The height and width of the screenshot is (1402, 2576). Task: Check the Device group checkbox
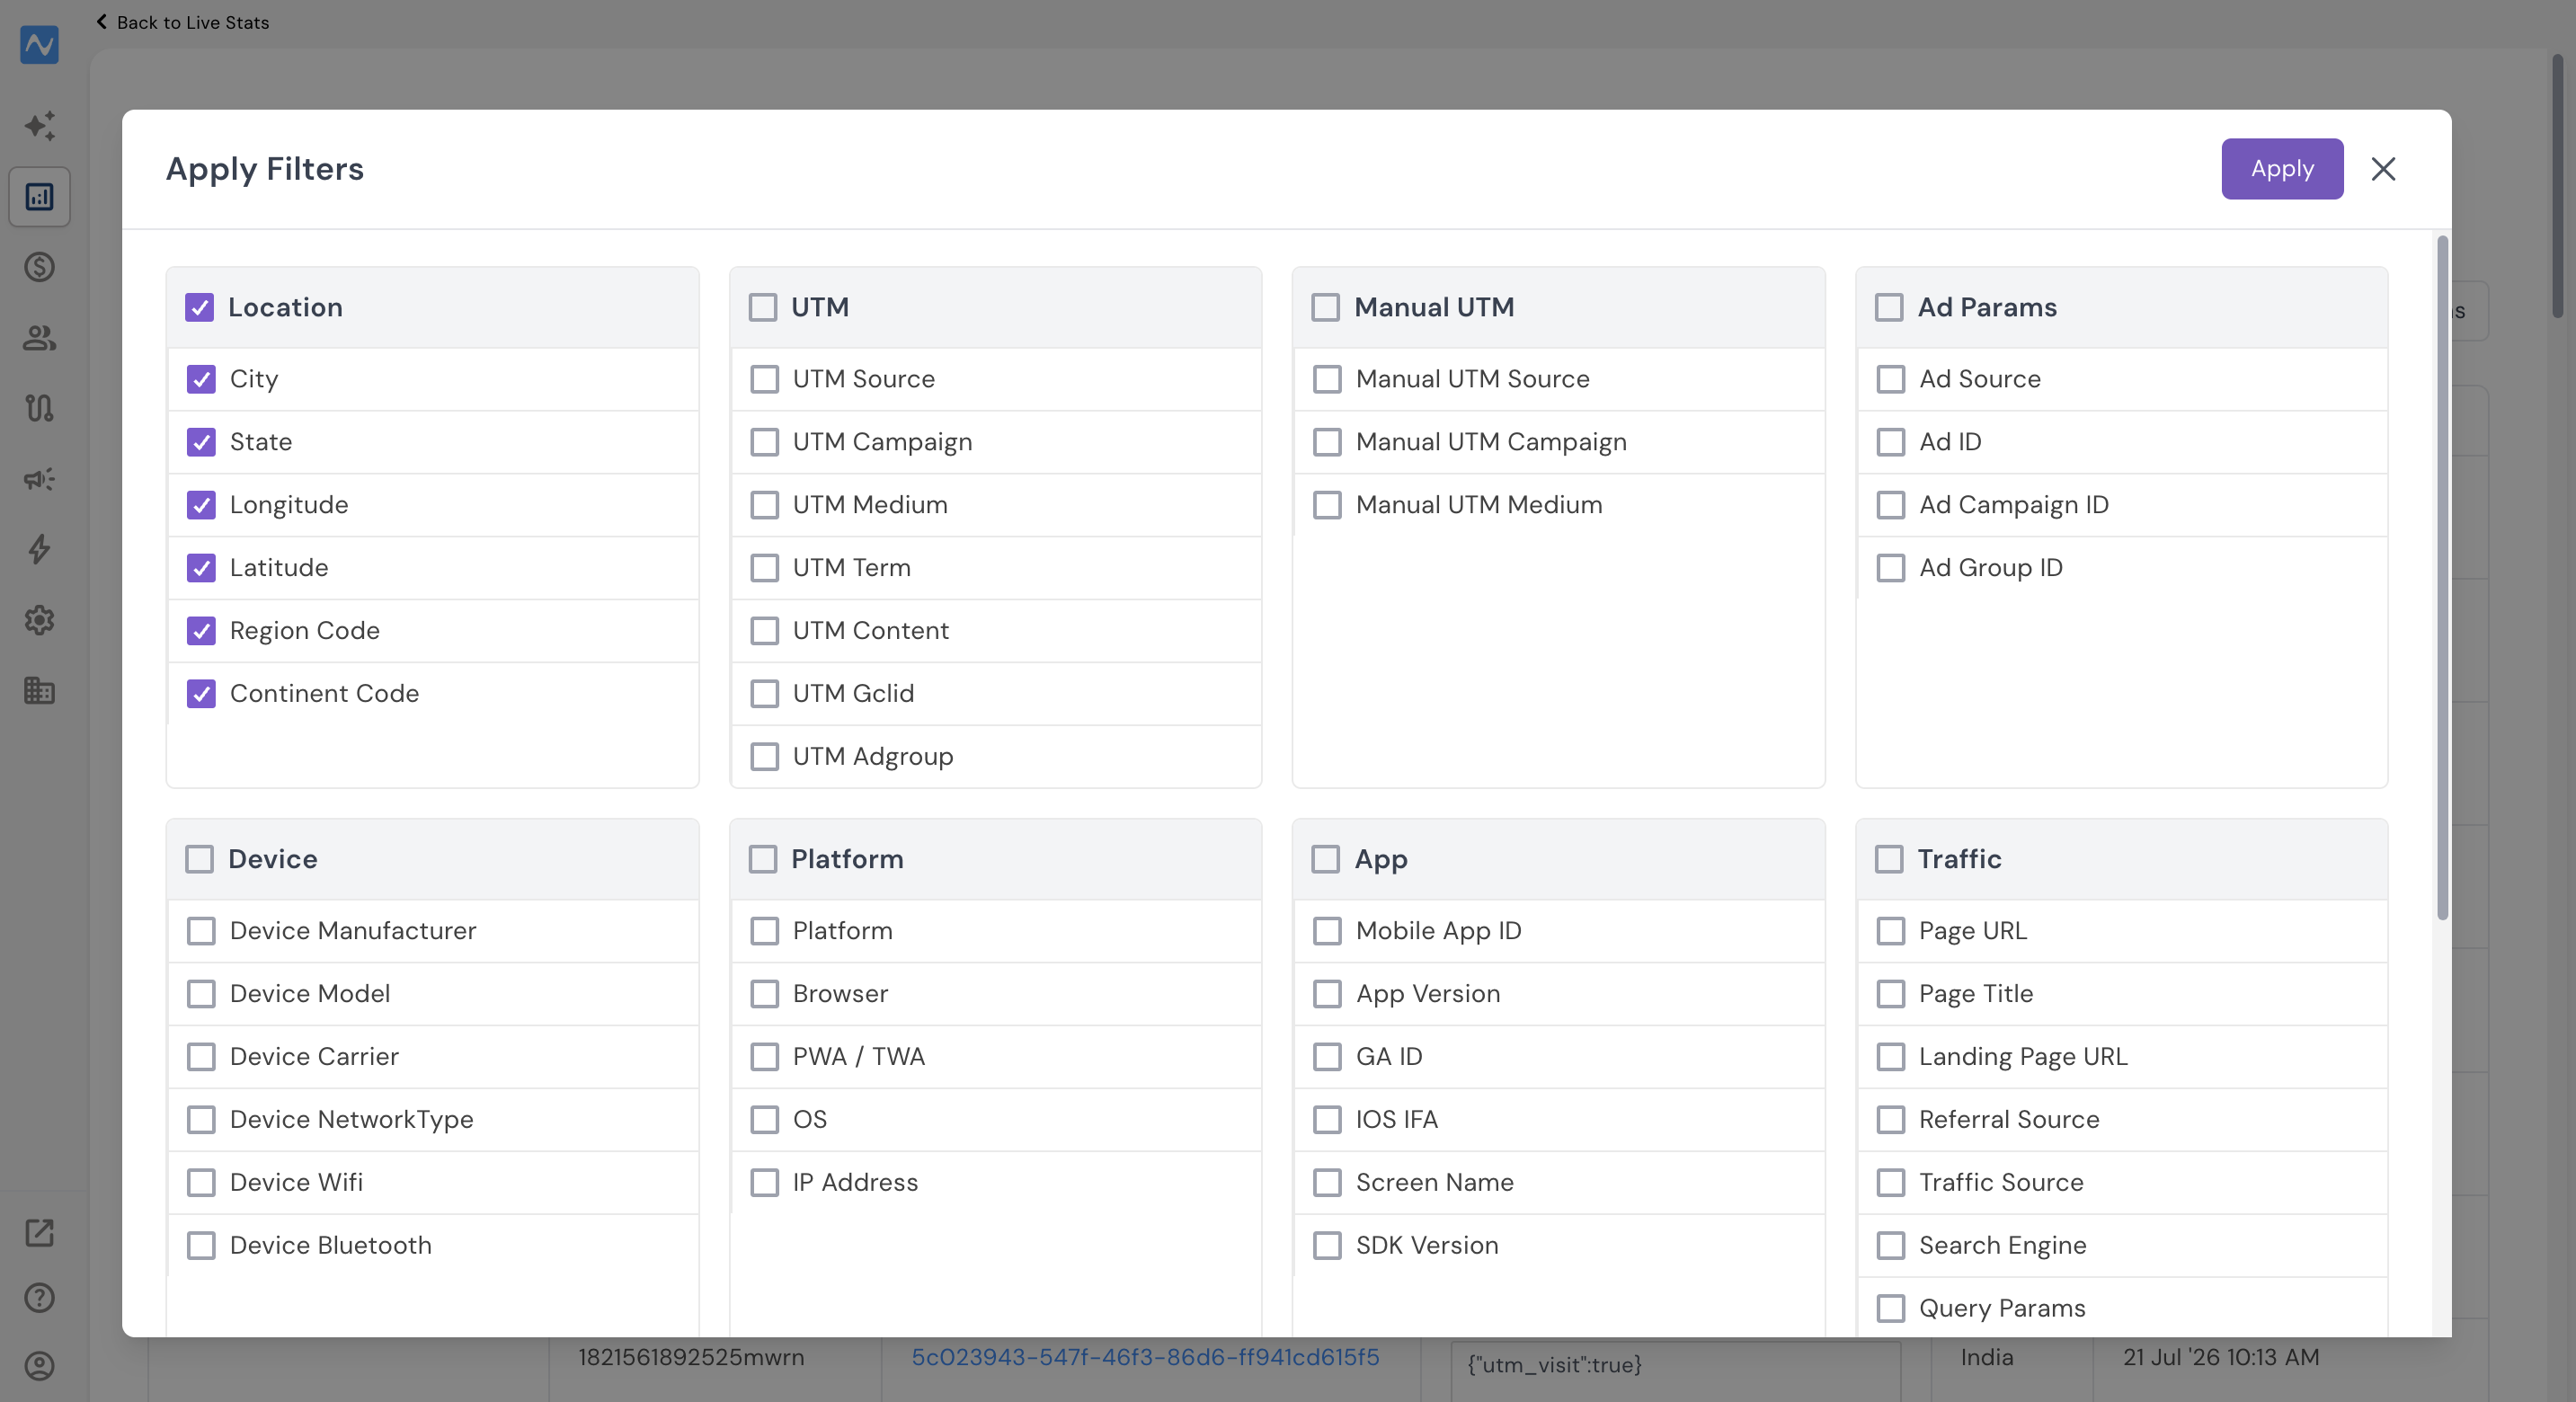tap(199, 859)
